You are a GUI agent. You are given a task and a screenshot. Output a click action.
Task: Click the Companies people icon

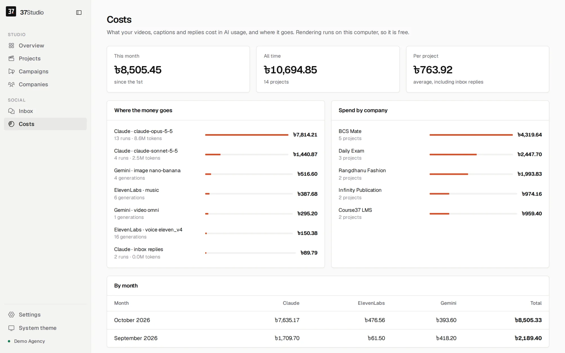click(11, 84)
